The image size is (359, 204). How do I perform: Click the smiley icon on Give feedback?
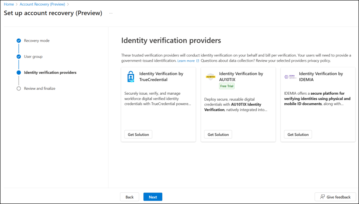tap(321, 197)
